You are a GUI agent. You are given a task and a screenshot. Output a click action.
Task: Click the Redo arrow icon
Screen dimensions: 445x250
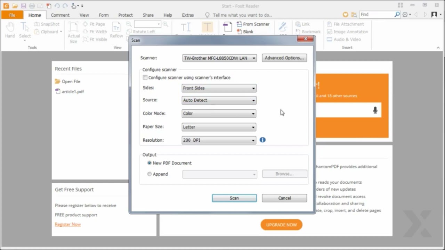click(x=65, y=6)
